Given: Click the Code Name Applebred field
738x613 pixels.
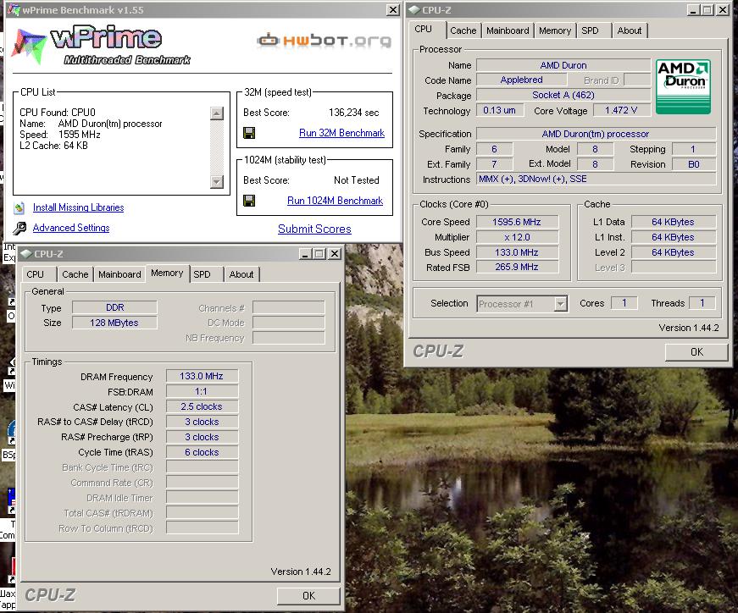Looking at the screenshot, I should click(x=522, y=80).
